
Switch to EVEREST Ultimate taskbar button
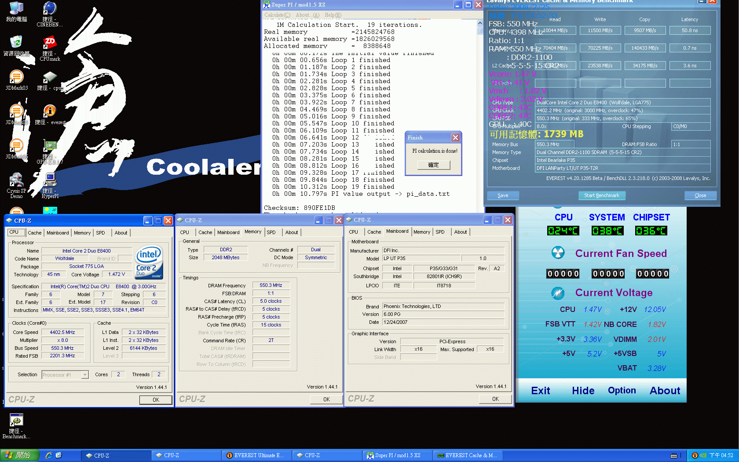tap(256, 455)
